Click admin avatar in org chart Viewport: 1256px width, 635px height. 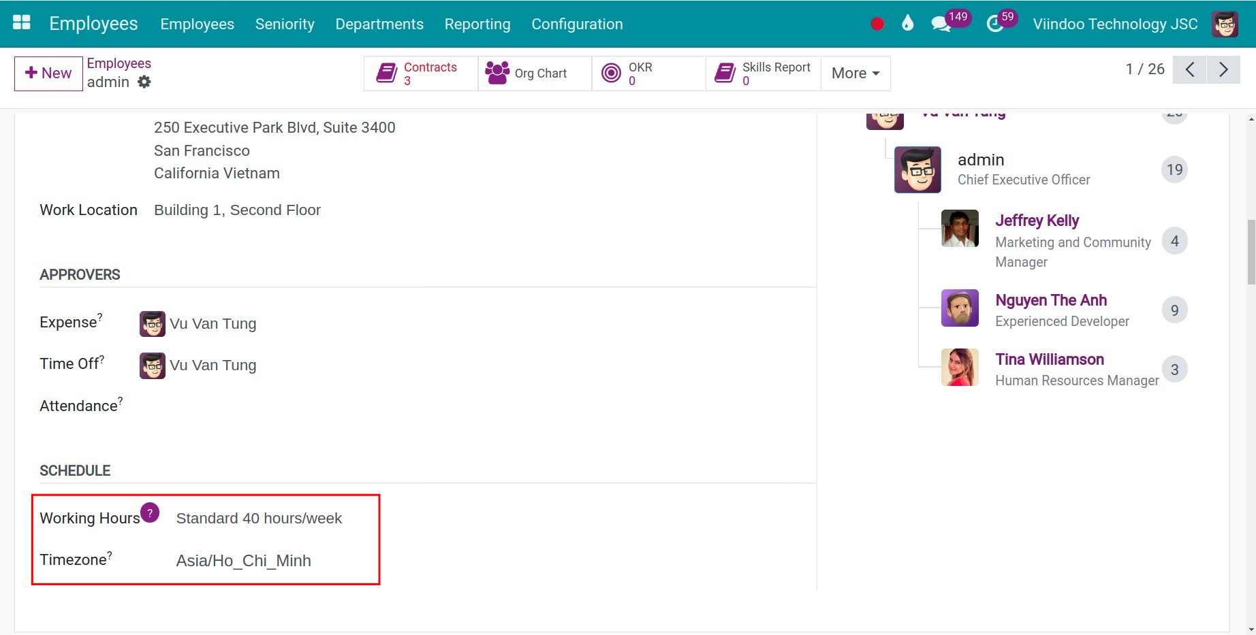click(917, 169)
